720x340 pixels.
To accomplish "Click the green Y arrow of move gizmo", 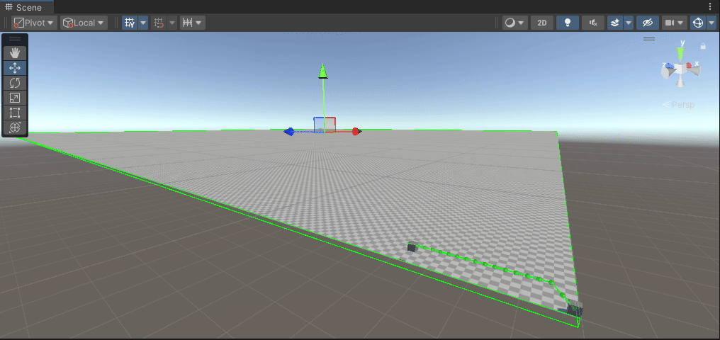I will [323, 71].
